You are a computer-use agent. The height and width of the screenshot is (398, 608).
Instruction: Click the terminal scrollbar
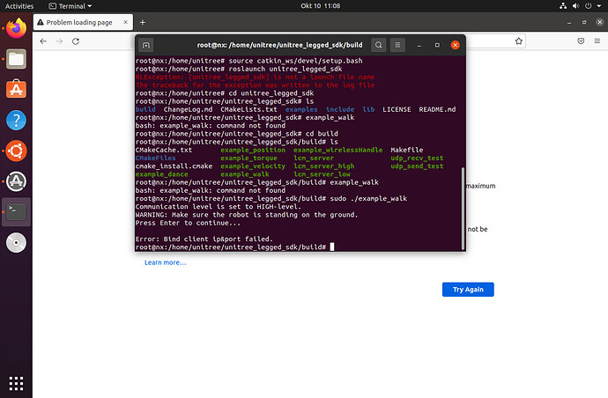(463, 208)
